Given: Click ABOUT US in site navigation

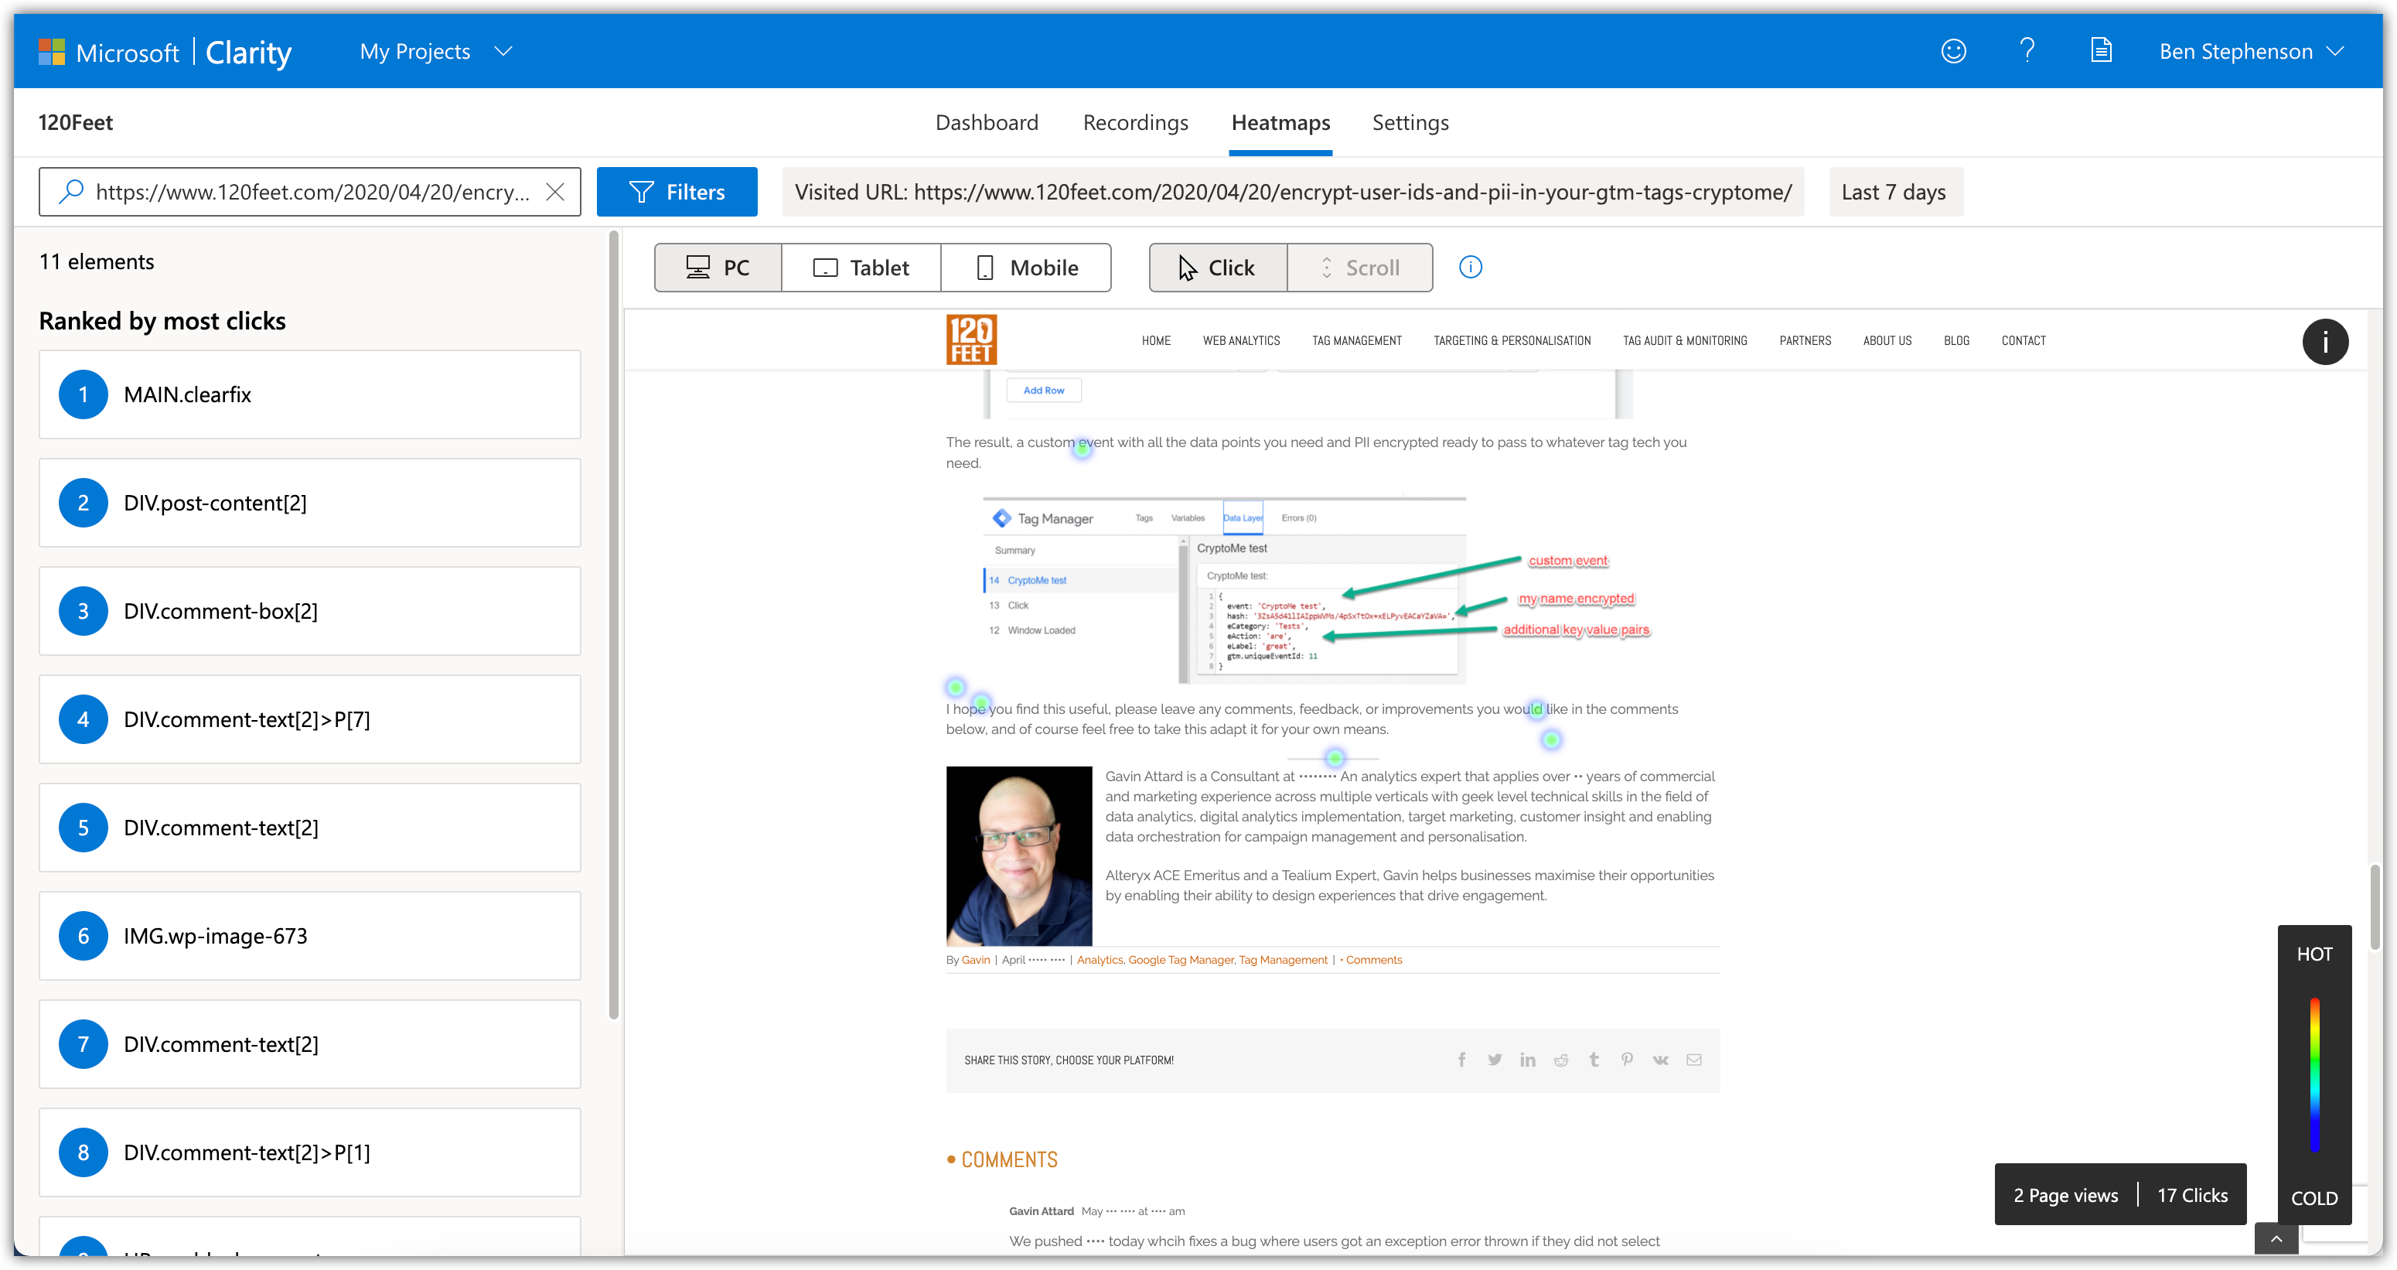Looking at the screenshot, I should click(1886, 341).
